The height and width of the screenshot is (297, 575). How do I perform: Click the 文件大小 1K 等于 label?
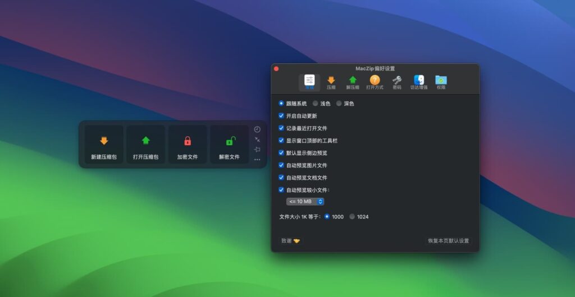[x=300, y=216]
